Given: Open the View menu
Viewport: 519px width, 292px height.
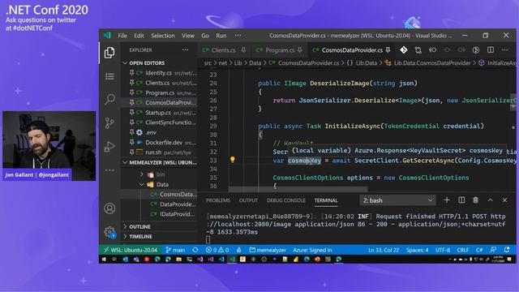Looking at the screenshot, I should 187,36.
